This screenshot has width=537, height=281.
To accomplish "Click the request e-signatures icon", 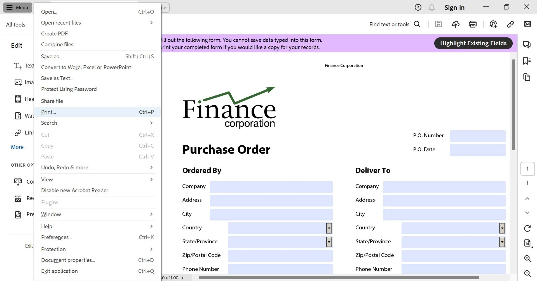I will pos(493,24).
